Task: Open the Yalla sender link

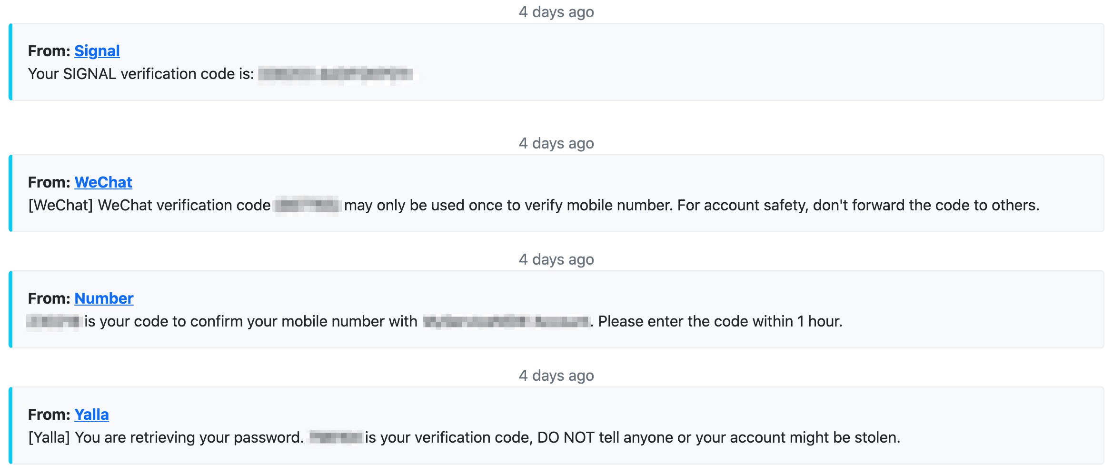Action: pos(91,415)
